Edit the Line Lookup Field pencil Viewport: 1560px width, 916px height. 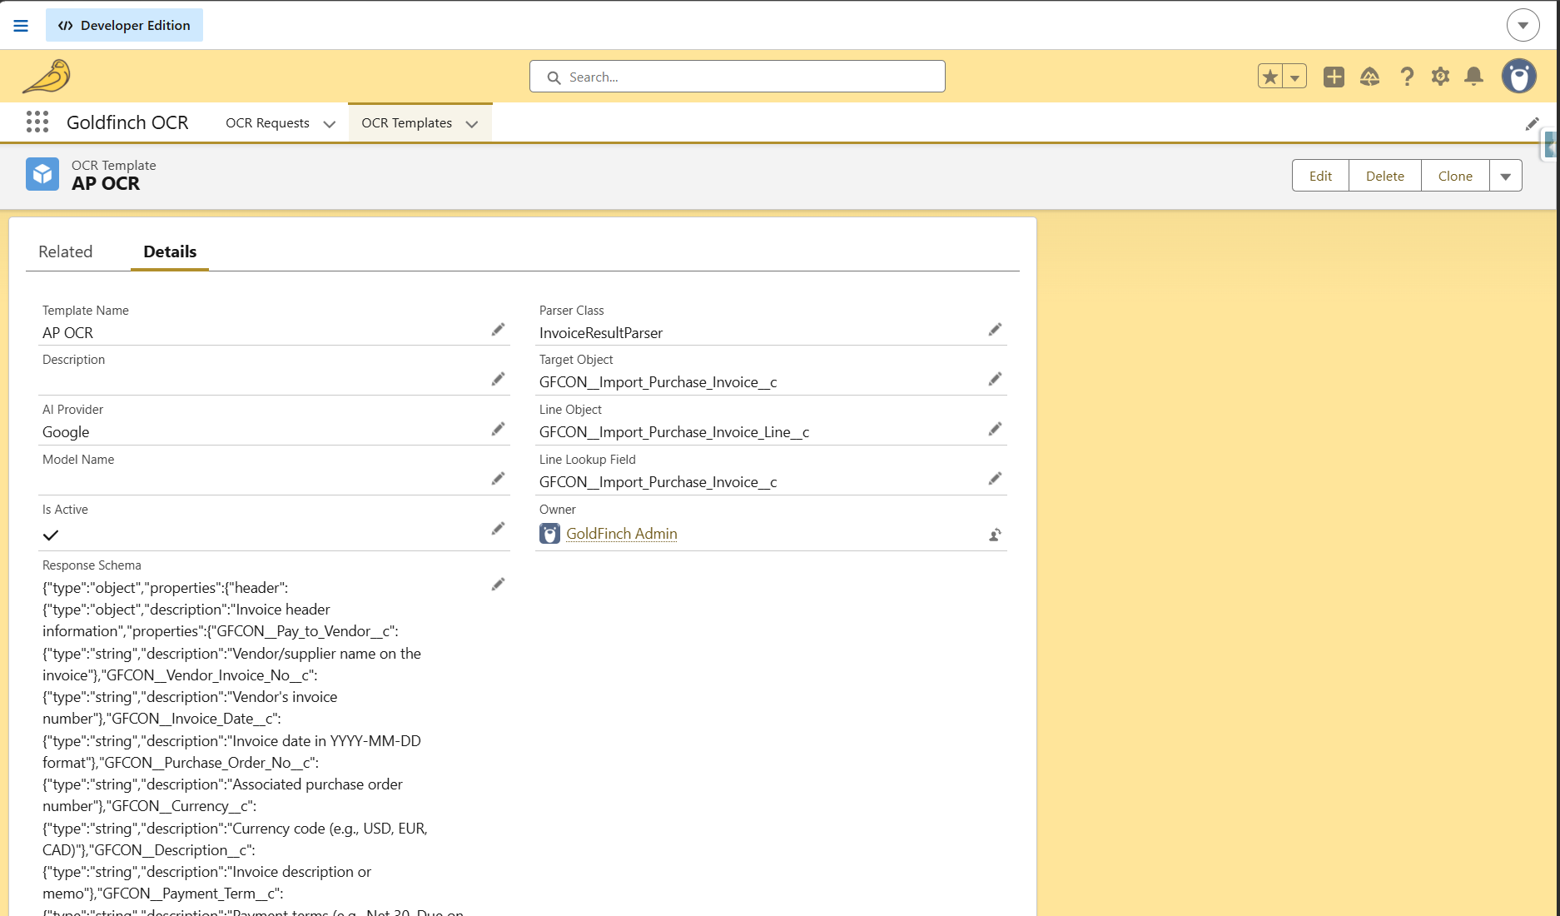click(x=995, y=479)
